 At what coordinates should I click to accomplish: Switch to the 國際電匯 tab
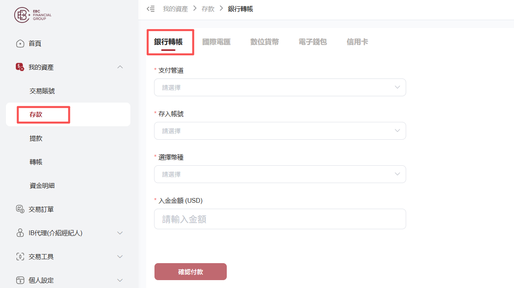(216, 42)
